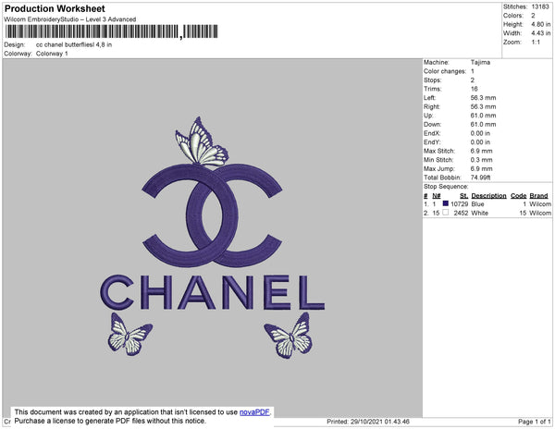
Task: Click the 'Colorway 1' value
Action: click(52, 54)
